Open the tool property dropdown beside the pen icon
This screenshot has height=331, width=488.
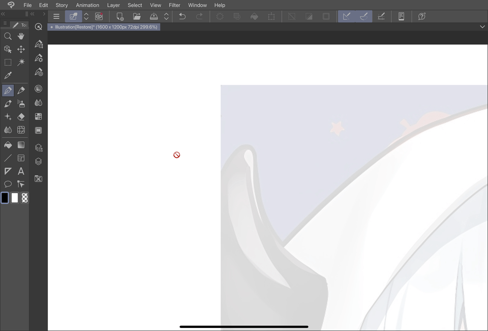click(85, 16)
